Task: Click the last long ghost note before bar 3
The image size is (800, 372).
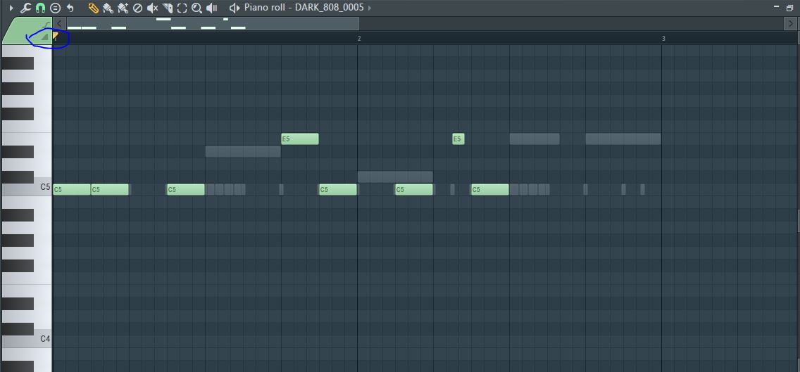Action: (x=623, y=139)
